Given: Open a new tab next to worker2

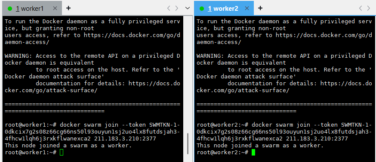Looking at the screenshot, I should pos(260,8).
